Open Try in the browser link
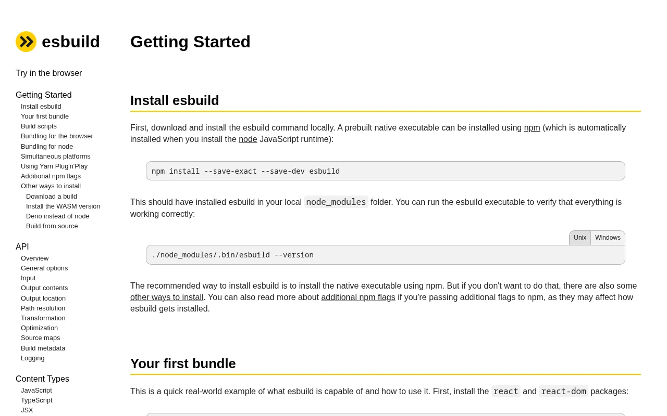This screenshot has width=667, height=416. (48, 73)
